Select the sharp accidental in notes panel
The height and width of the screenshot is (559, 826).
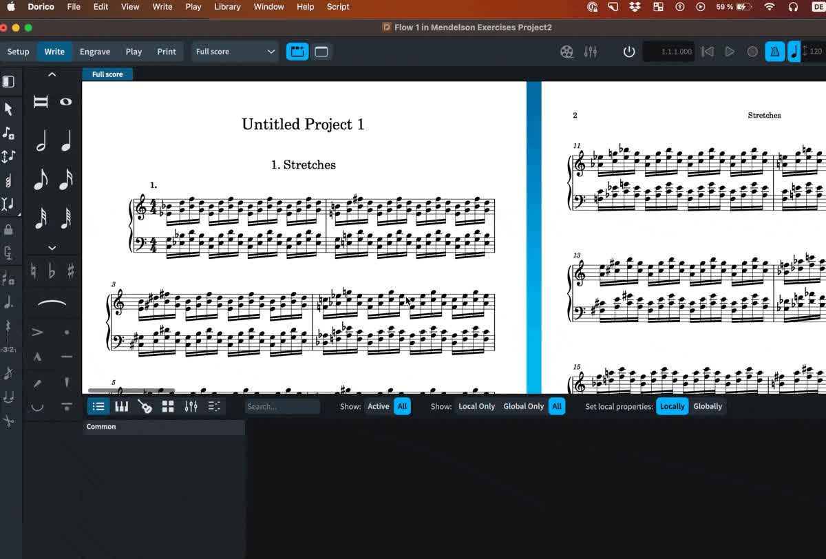click(71, 271)
